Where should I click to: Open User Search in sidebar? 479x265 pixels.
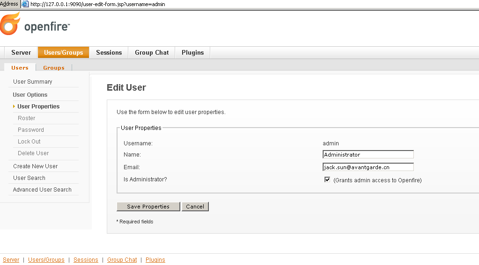pos(29,178)
